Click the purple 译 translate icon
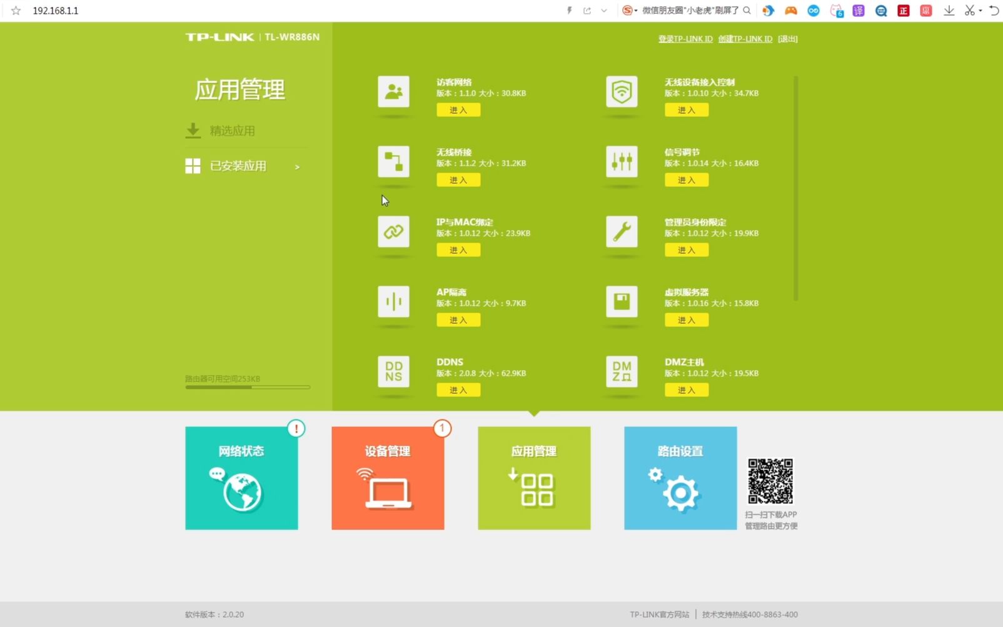Screen dimensions: 1003x627 [859, 11]
